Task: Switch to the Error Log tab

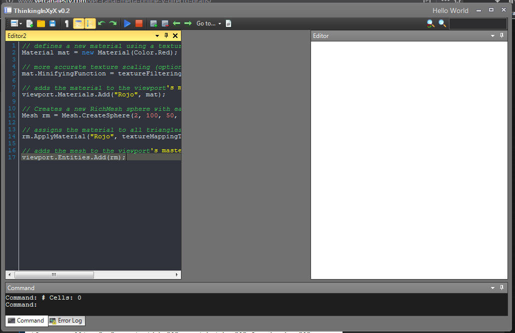Action: pyautogui.click(x=66, y=321)
